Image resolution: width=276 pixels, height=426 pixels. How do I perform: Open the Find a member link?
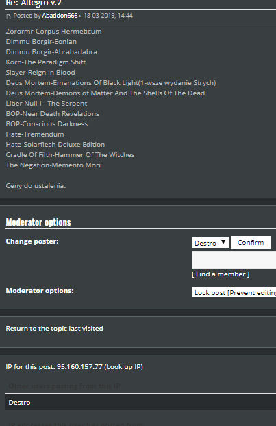221,274
